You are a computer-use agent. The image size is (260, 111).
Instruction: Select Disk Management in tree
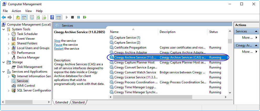[29, 67]
